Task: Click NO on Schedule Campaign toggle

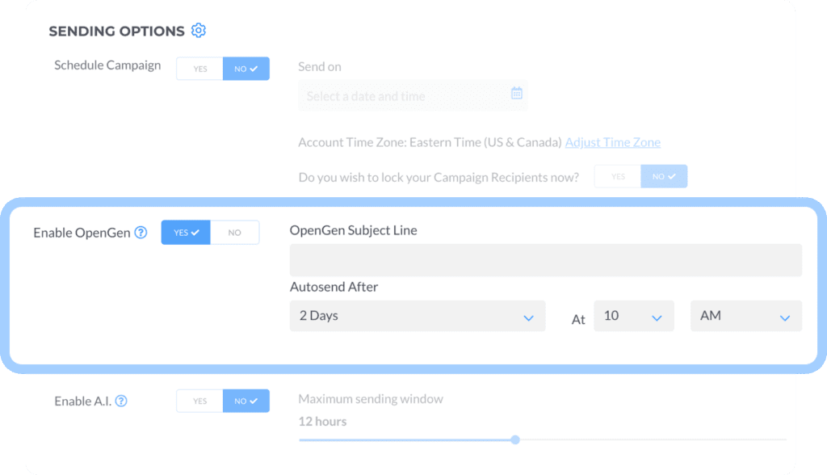Action: pyautogui.click(x=246, y=69)
